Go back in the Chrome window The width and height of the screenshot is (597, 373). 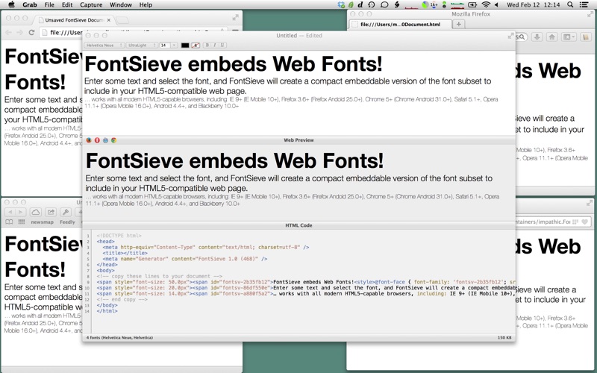coord(9,32)
